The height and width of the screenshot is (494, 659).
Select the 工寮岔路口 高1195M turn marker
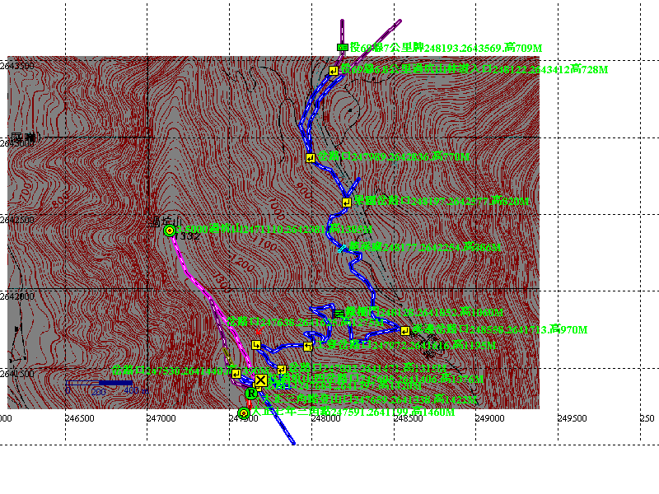tap(308, 346)
